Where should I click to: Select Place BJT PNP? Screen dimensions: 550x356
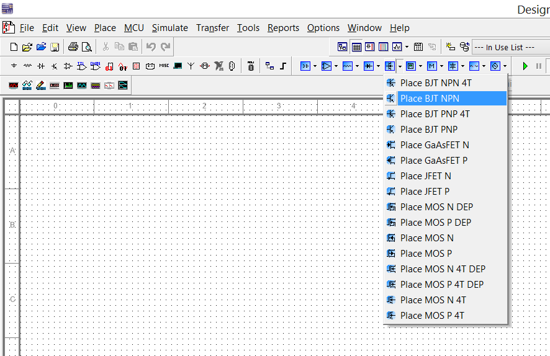(446, 129)
